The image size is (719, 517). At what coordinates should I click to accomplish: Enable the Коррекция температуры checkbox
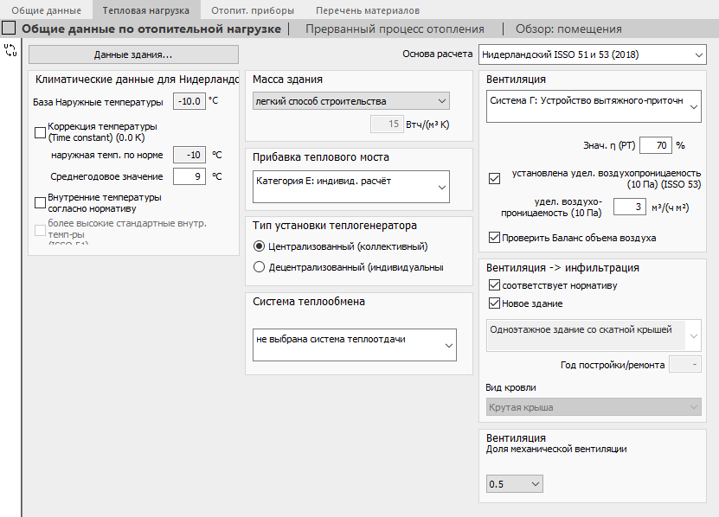coord(41,132)
